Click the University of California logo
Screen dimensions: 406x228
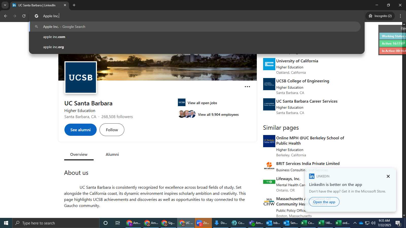pyautogui.click(x=269, y=64)
